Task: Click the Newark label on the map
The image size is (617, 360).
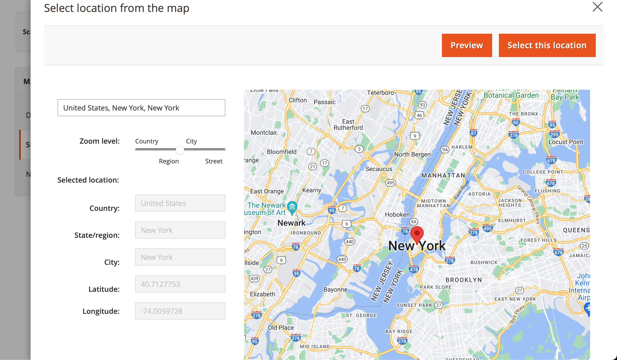Action: click(291, 223)
